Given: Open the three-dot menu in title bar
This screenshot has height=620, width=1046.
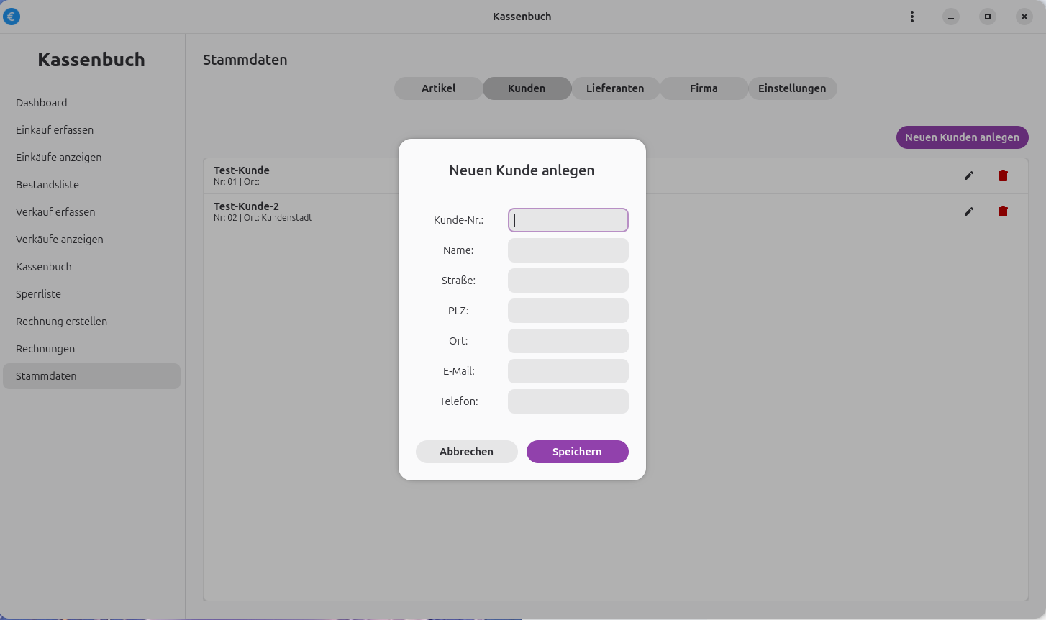Looking at the screenshot, I should [x=911, y=17].
